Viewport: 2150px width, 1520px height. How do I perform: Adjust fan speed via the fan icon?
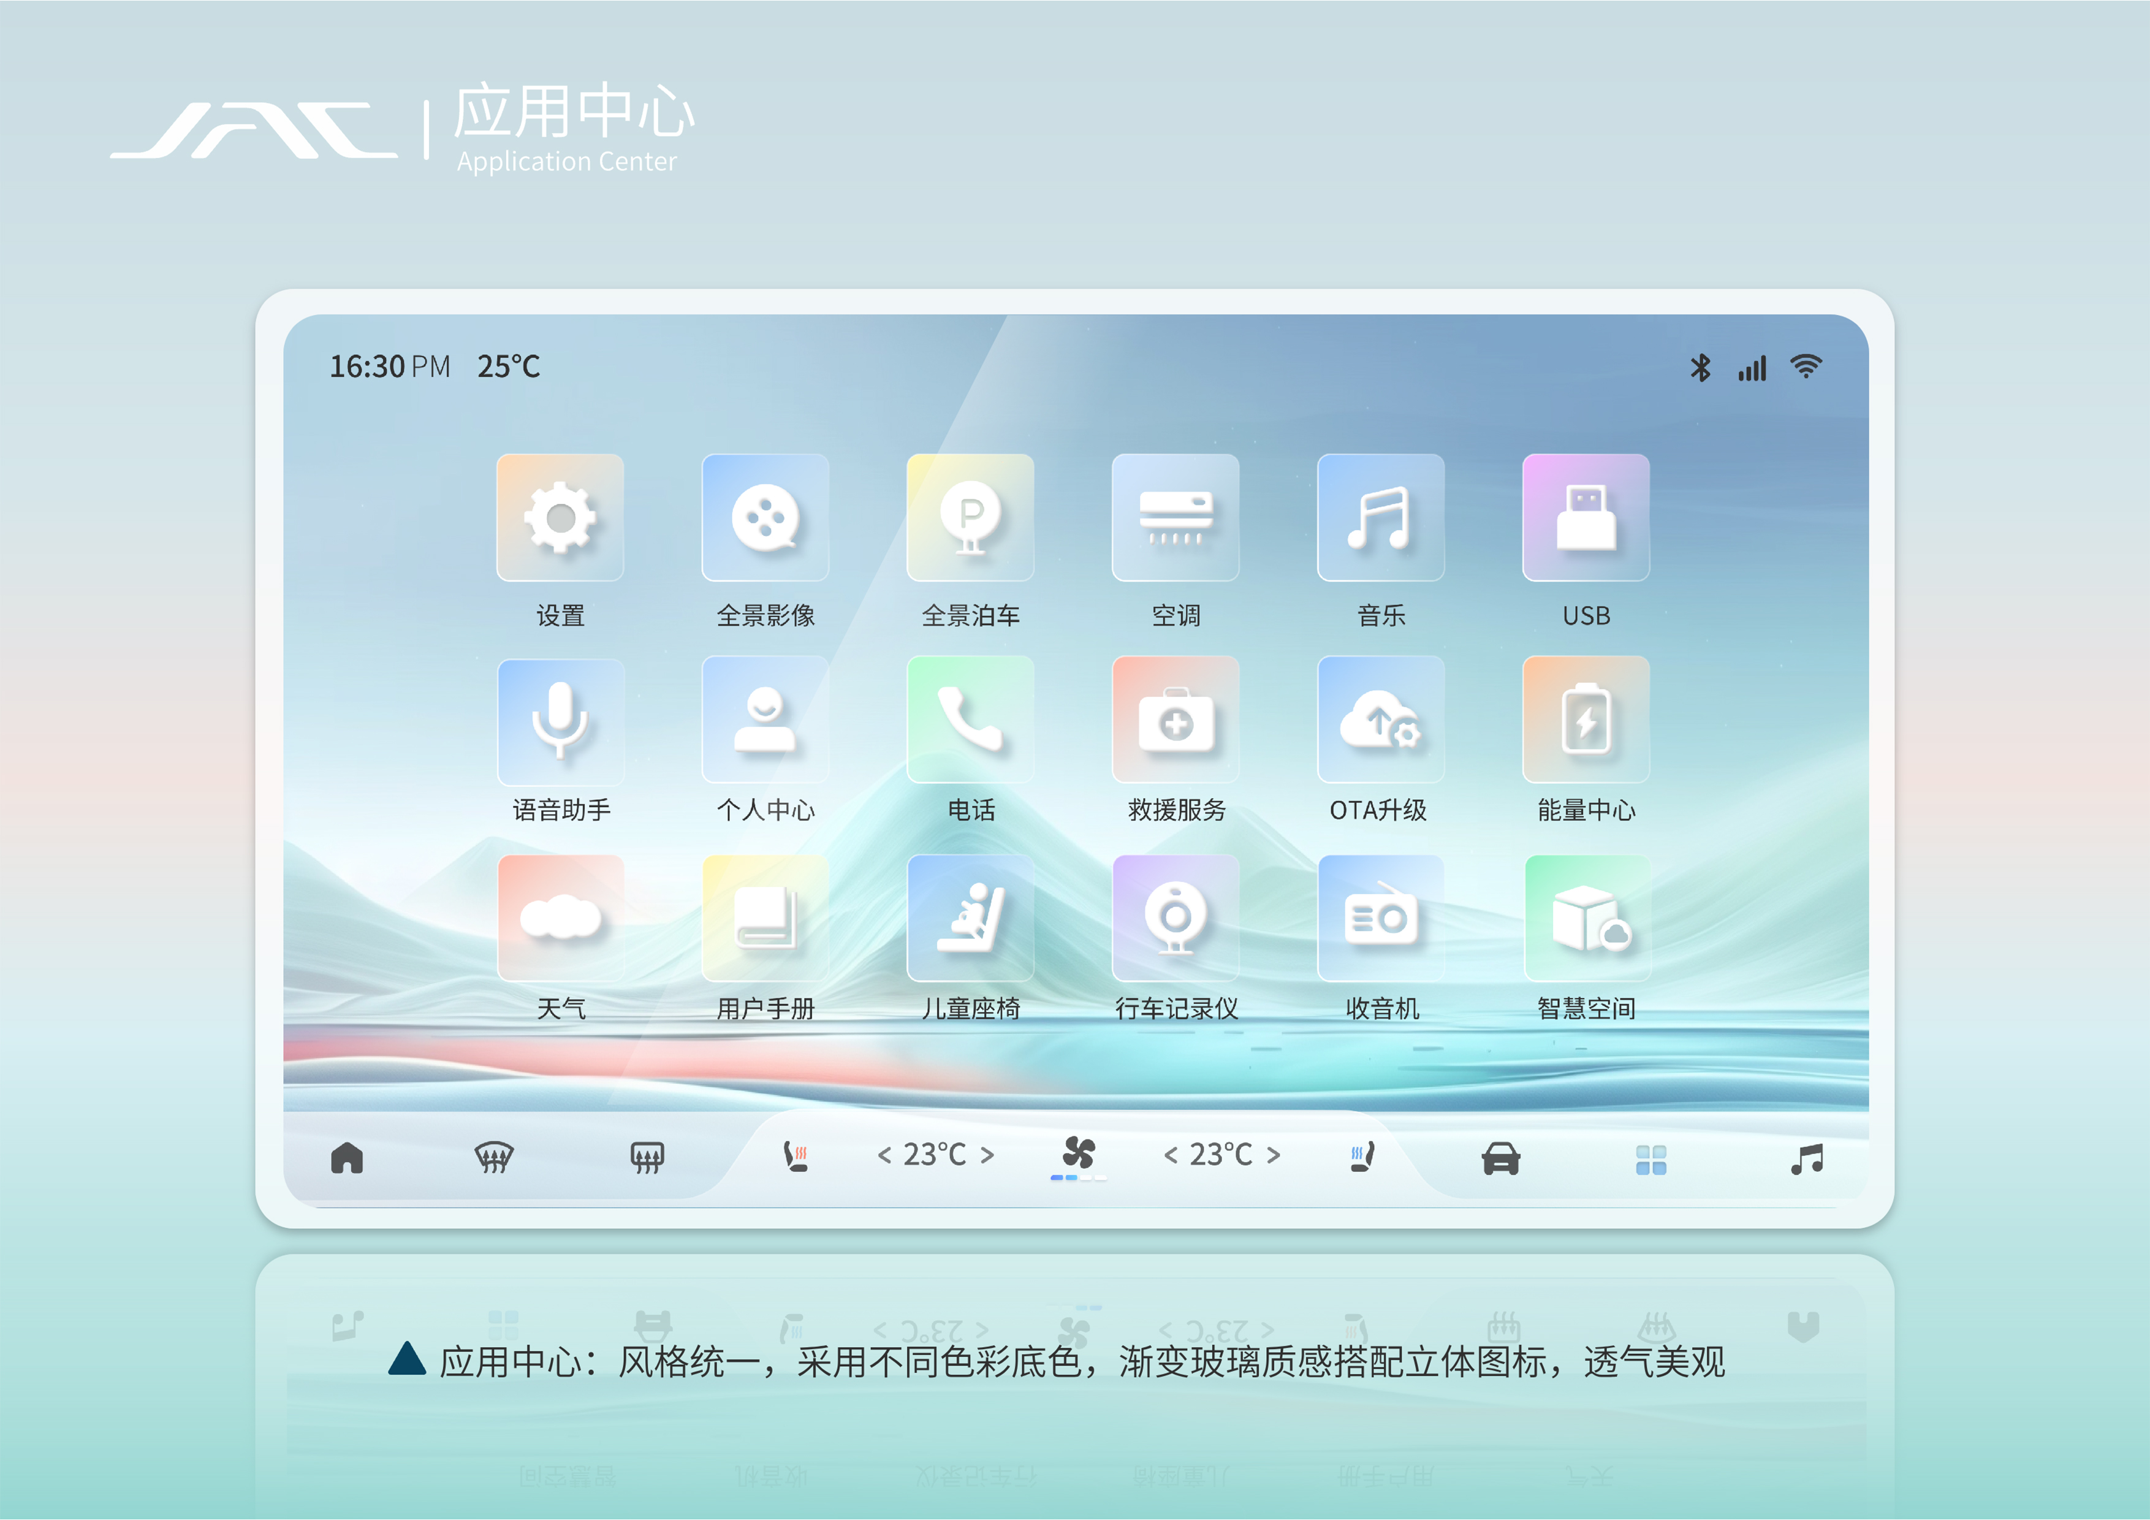(1079, 1153)
